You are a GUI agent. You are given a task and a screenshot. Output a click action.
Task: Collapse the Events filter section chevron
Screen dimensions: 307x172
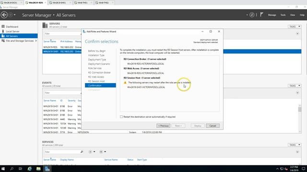297,93
